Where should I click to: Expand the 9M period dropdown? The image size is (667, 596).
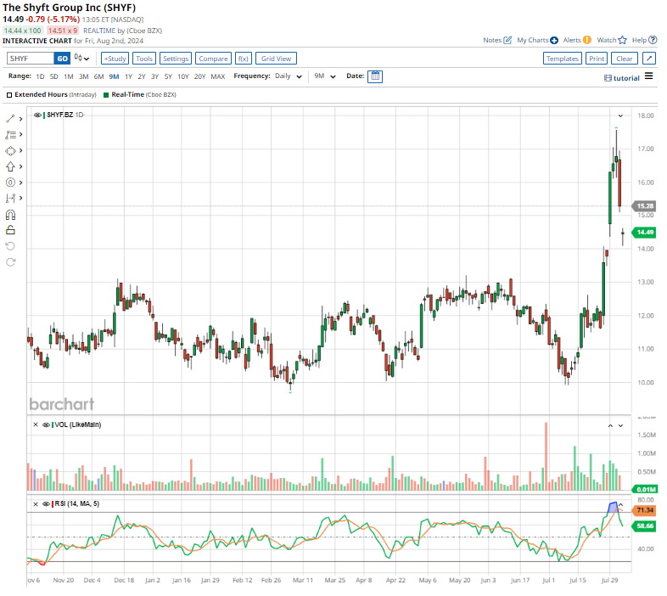click(324, 76)
